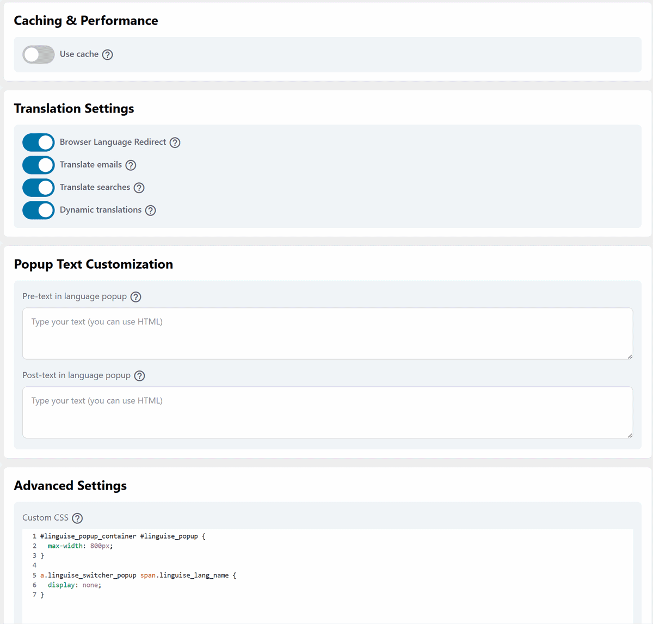Image resolution: width=653 pixels, height=624 pixels.
Task: Click the Caching & Performance heading
Action: pyautogui.click(x=86, y=21)
